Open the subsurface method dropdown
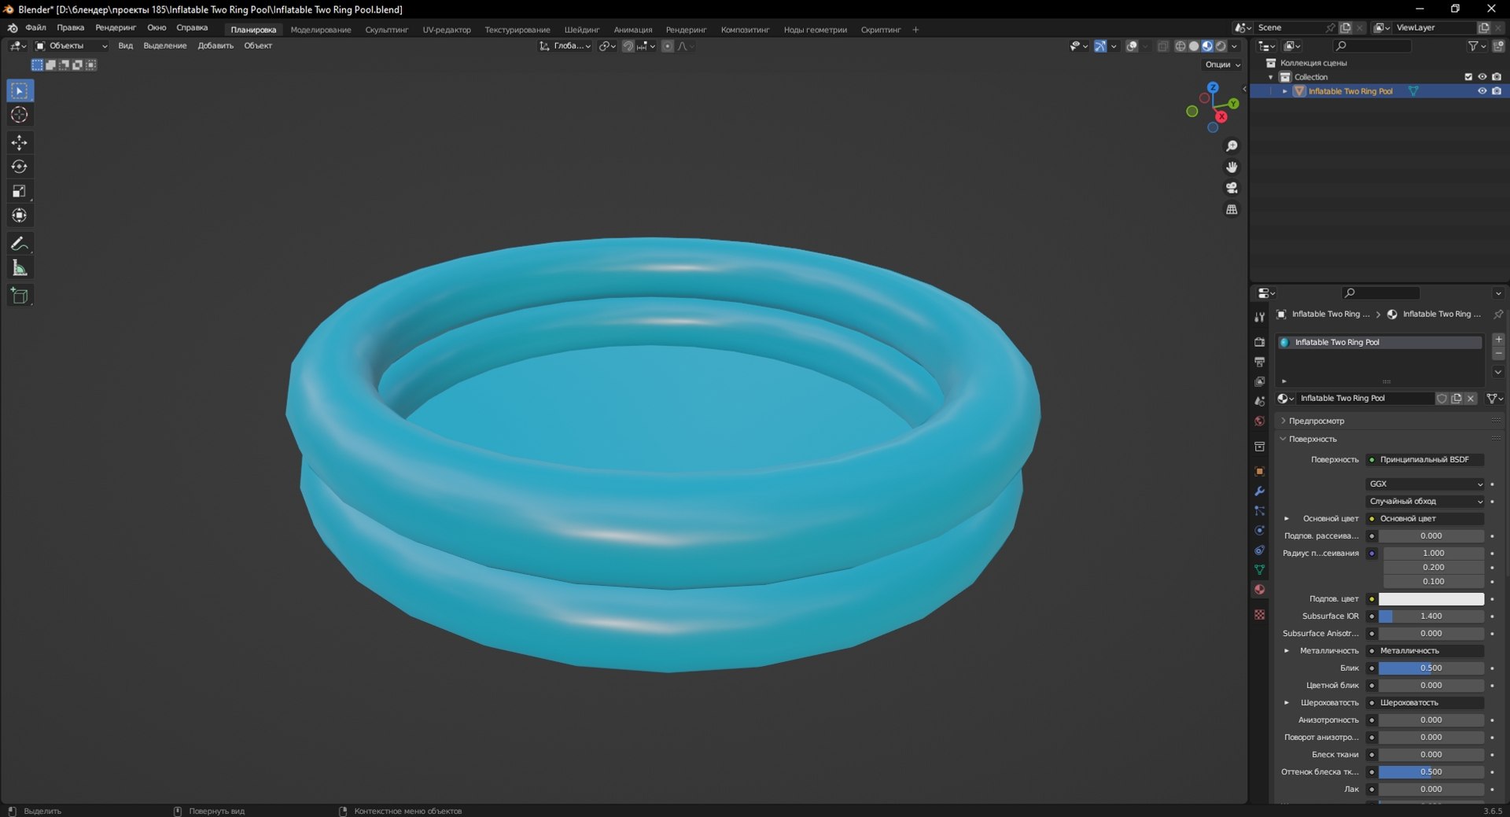Screen dimensions: 1510x817 coord(1425,501)
